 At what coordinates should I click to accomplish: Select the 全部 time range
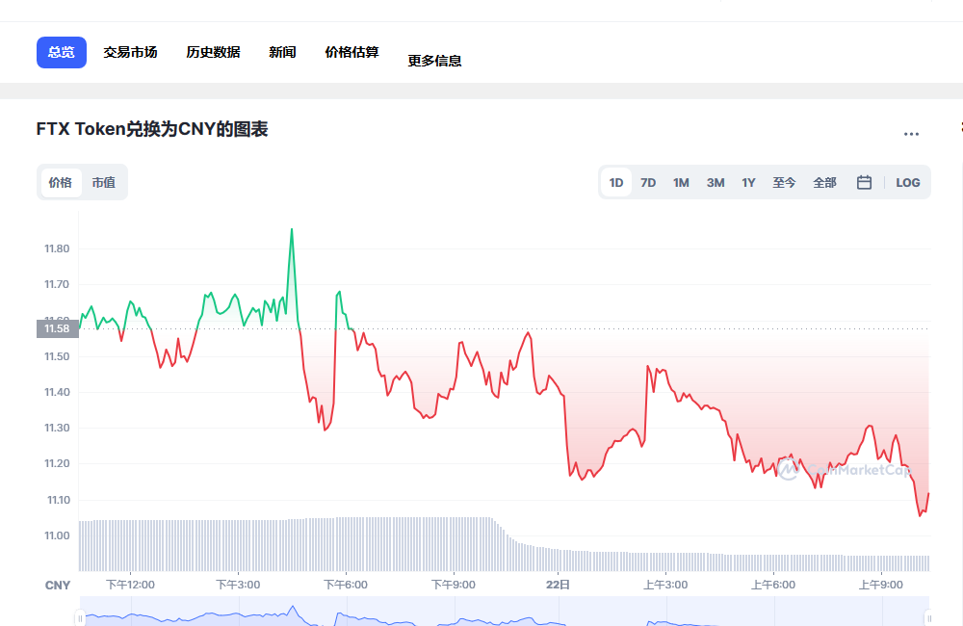pyautogui.click(x=825, y=182)
